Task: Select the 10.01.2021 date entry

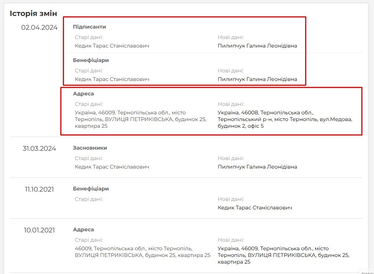Action: point(39,230)
